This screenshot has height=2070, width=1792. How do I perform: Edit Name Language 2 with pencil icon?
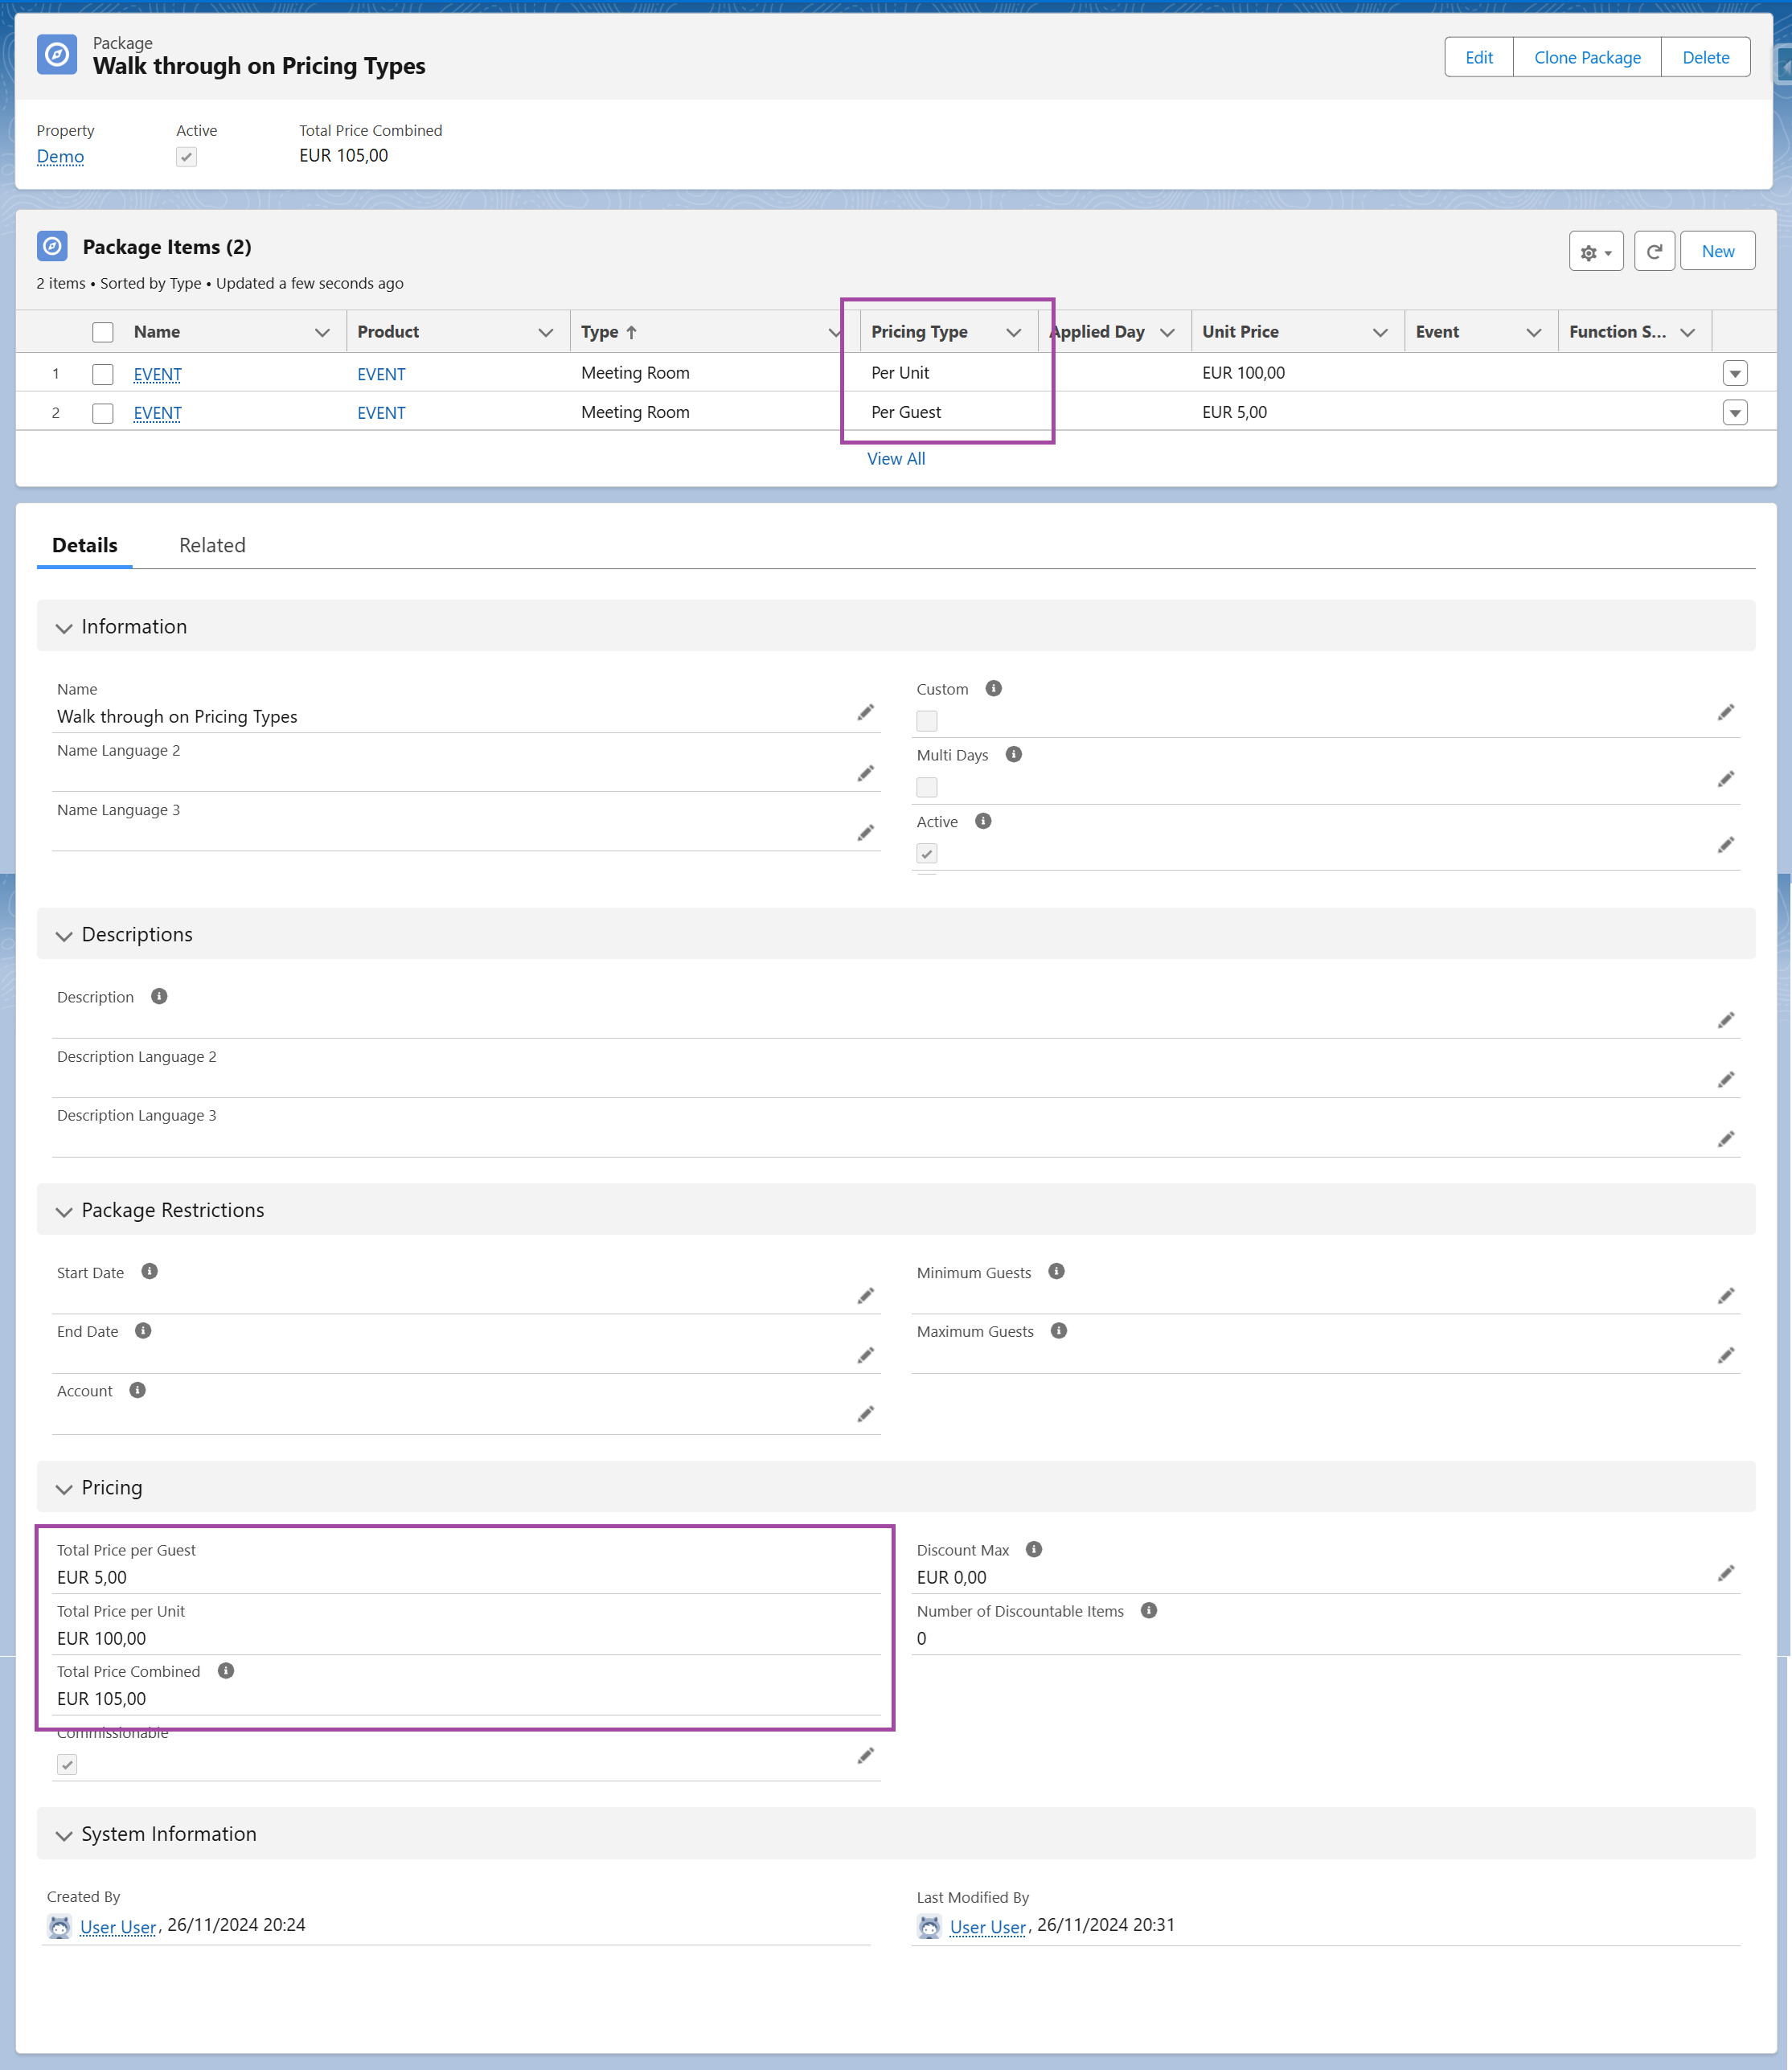click(866, 773)
